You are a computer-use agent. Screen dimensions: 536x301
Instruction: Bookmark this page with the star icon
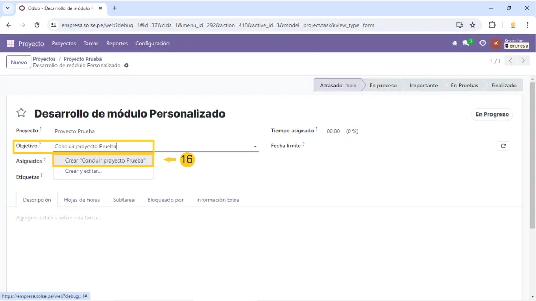point(472,25)
